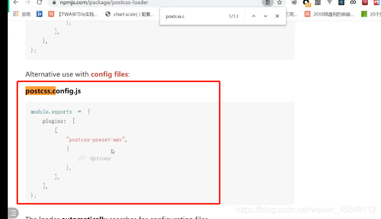Screen dimensions: 381x219
Task: Click the camera icon in address bar
Action: (267, 3)
